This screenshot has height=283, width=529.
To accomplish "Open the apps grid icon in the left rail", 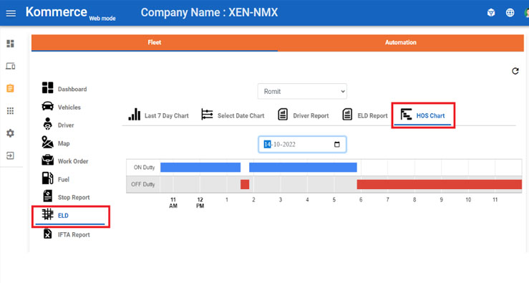I will [x=11, y=111].
